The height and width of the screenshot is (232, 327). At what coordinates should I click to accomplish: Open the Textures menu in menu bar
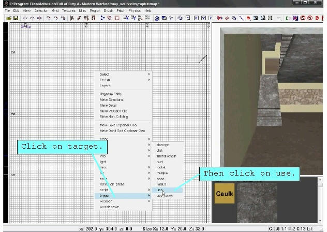pyautogui.click(x=68, y=10)
